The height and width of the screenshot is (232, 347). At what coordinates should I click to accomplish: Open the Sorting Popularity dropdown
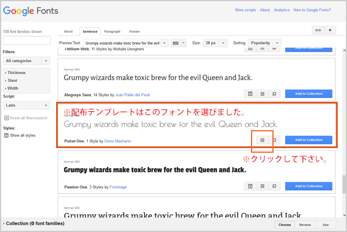[265, 43]
